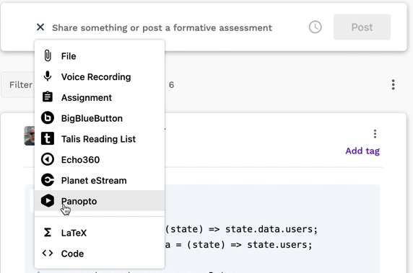Screen dimensions: 413x273
Task: Click the post author's avatar
Action: pyautogui.click(x=30, y=135)
